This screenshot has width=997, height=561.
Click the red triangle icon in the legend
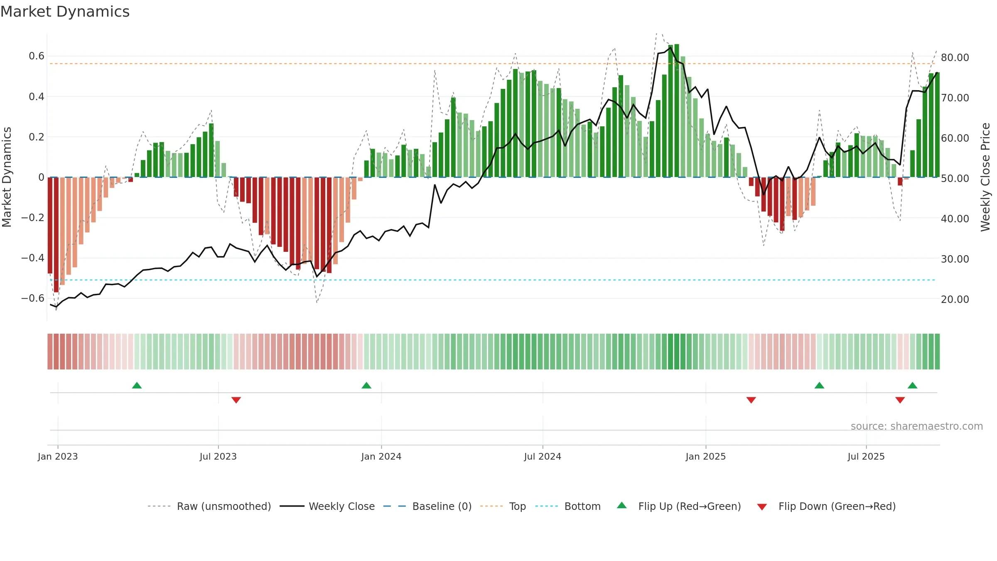[x=762, y=507]
